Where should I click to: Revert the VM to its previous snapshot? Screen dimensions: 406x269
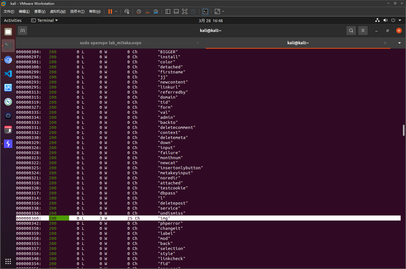click(147, 11)
